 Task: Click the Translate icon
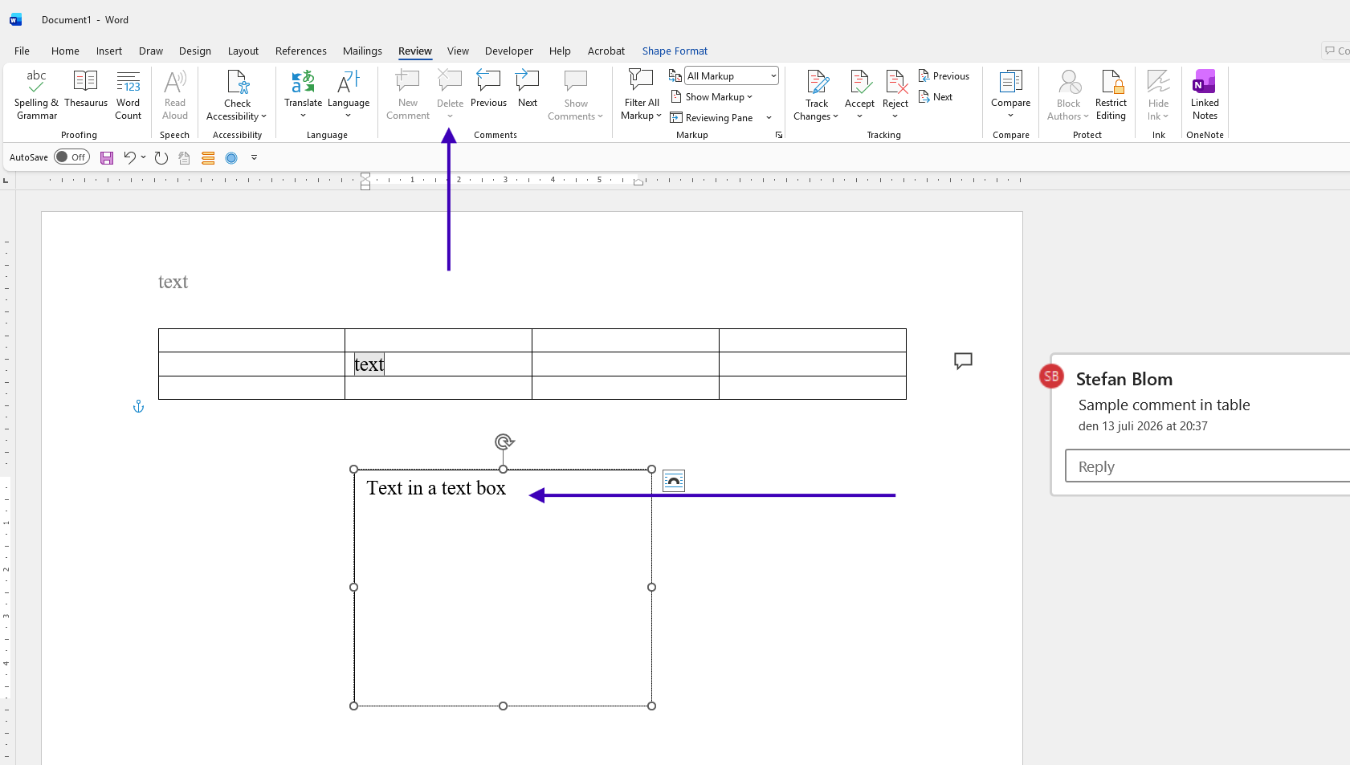click(303, 82)
